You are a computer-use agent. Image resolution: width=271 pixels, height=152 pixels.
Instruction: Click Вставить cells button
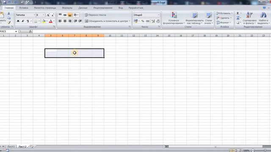point(224,13)
